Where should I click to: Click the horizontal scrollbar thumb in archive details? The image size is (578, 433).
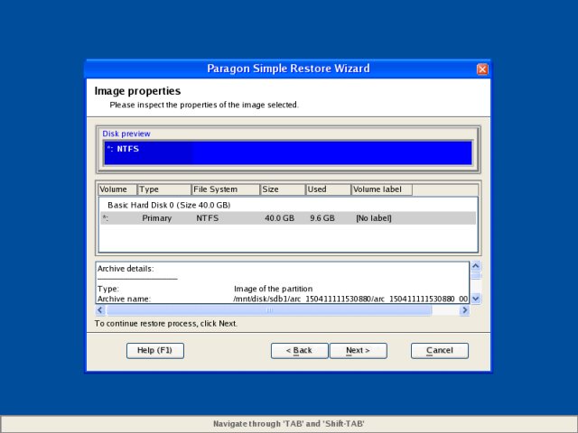269,310
